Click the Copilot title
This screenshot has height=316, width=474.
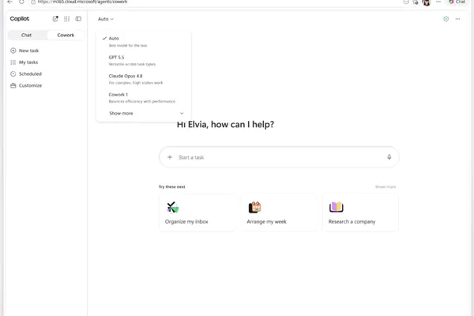click(20, 19)
